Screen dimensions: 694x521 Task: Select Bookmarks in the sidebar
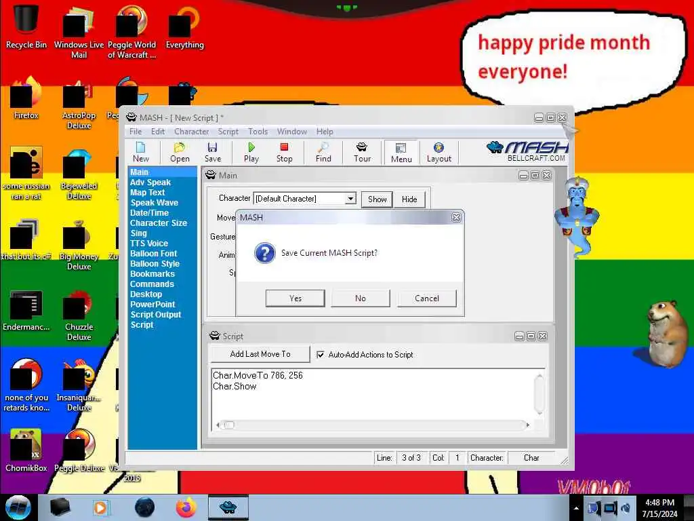tap(152, 274)
